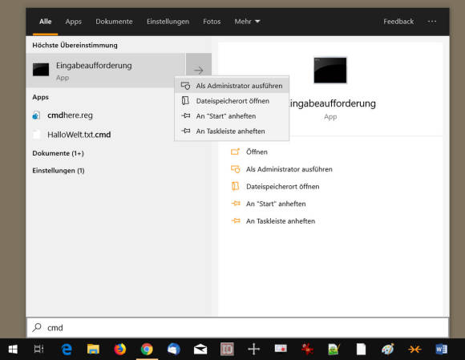Open Word from the taskbar
Image resolution: width=465 pixels, height=360 pixels.
tap(441, 349)
